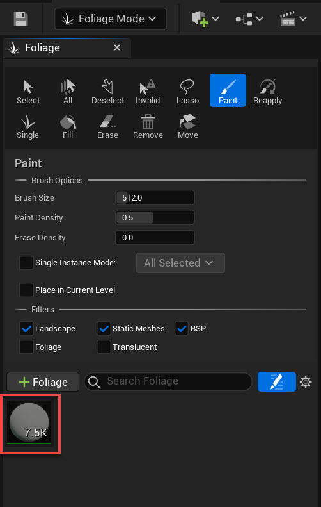Activate the Reapply tool
The height and width of the screenshot is (507, 321).
click(267, 91)
